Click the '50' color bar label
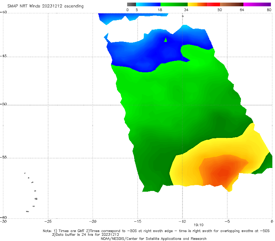 pyautogui.click(x=220, y=10)
